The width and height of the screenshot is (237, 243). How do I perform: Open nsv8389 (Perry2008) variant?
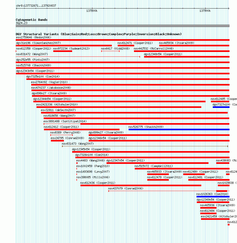[65, 132]
